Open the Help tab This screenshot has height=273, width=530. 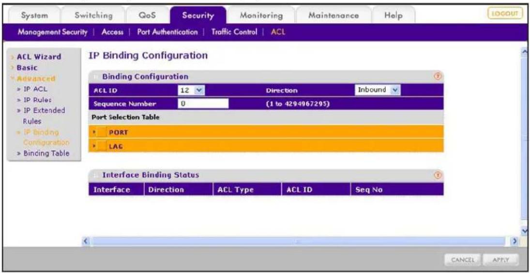pos(394,15)
